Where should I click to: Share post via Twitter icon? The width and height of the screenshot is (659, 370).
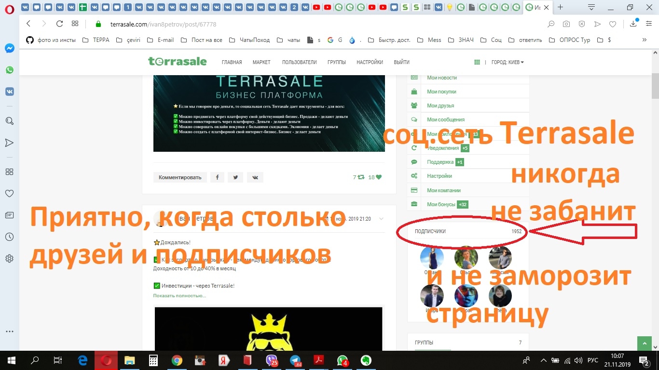tap(235, 177)
